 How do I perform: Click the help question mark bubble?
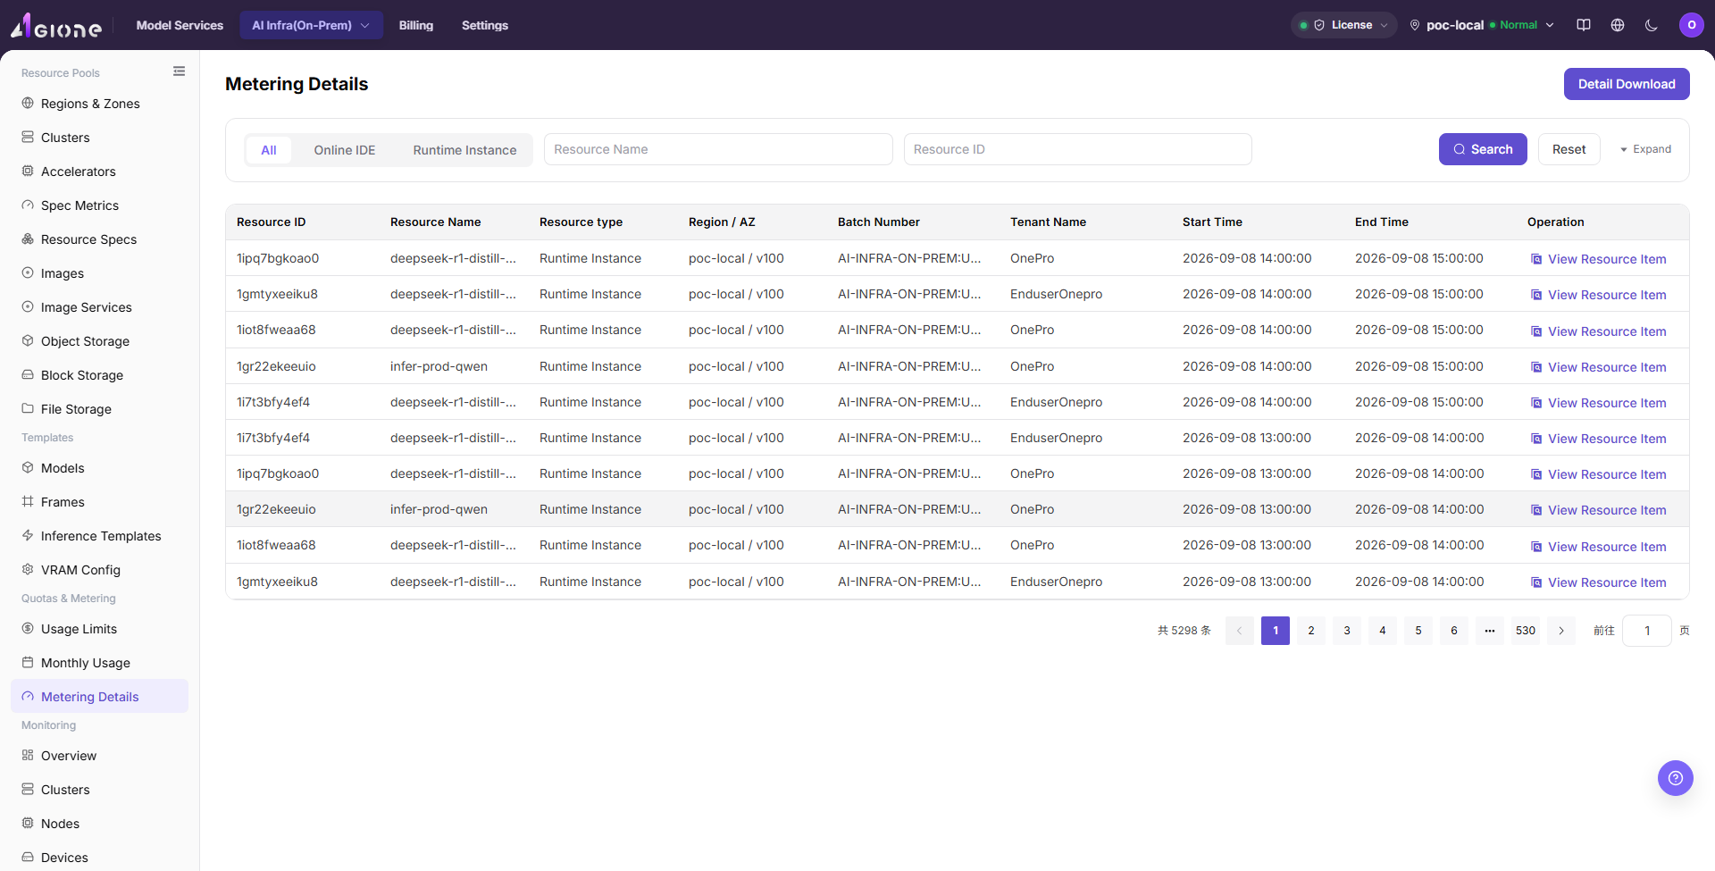pos(1676,778)
